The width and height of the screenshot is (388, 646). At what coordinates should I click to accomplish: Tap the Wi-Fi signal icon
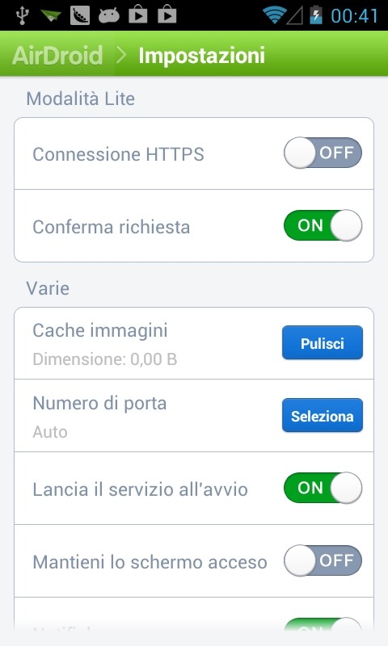[x=274, y=15]
